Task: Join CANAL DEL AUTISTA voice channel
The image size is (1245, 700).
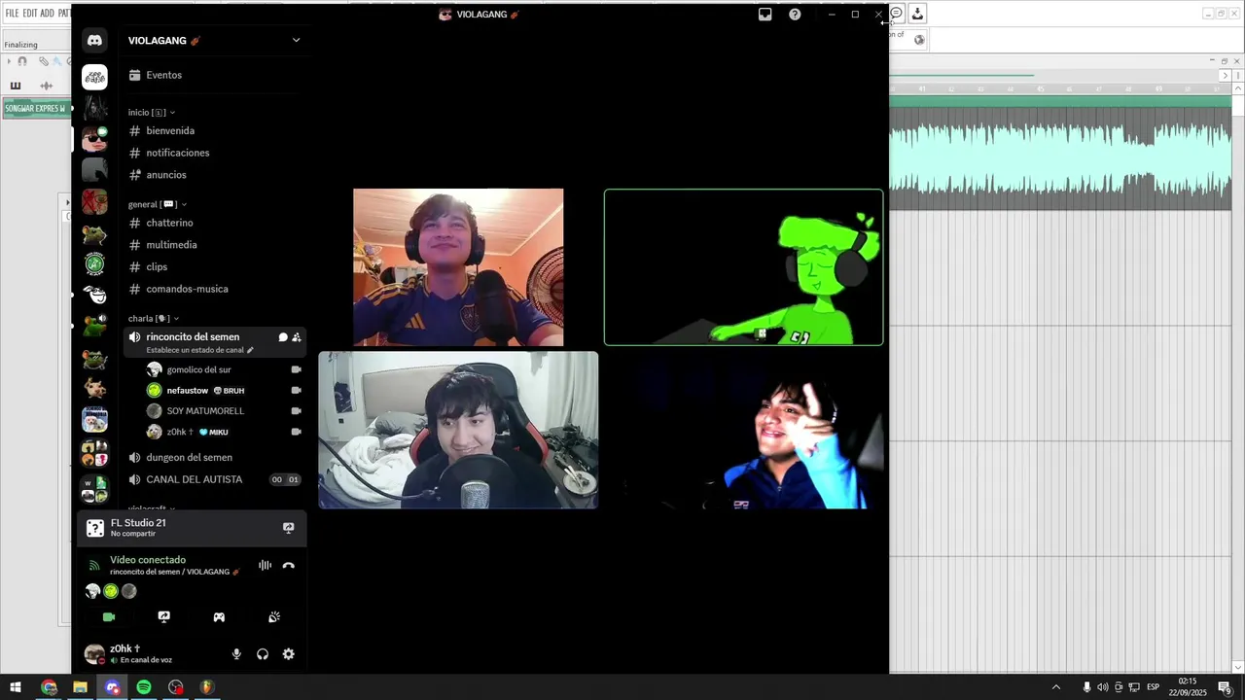Action: (214, 479)
